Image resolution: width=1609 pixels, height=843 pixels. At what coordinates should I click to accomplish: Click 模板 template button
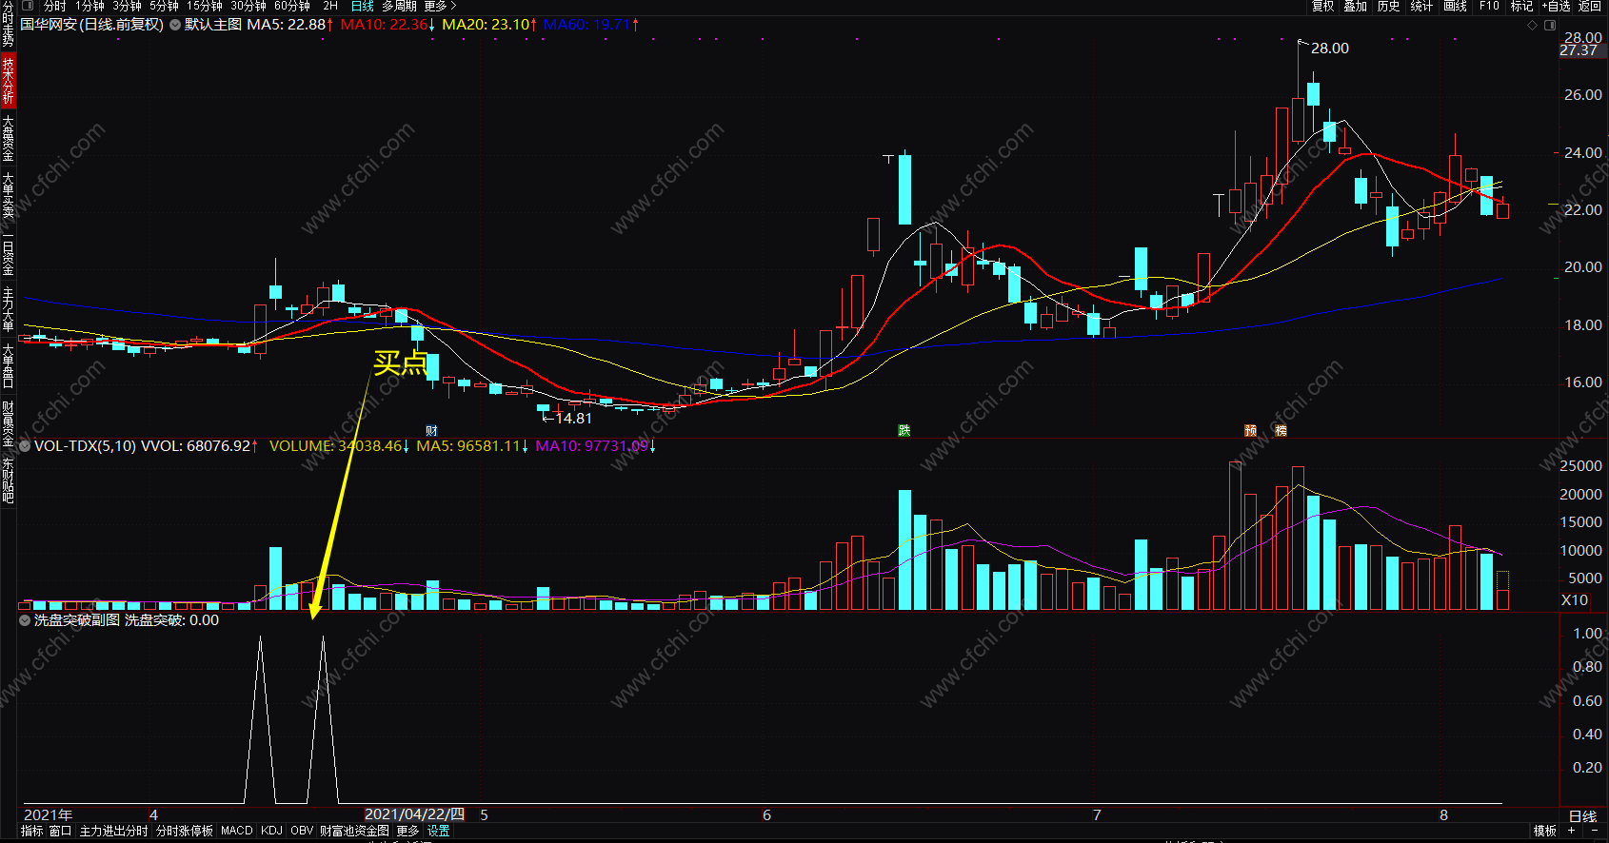coord(1544,831)
